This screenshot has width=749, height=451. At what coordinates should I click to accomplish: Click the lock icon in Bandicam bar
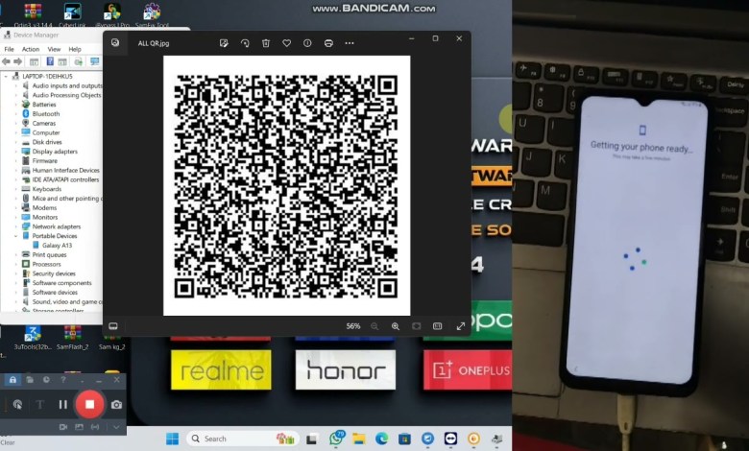tap(12, 380)
